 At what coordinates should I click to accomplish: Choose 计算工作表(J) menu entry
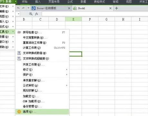point(42,48)
